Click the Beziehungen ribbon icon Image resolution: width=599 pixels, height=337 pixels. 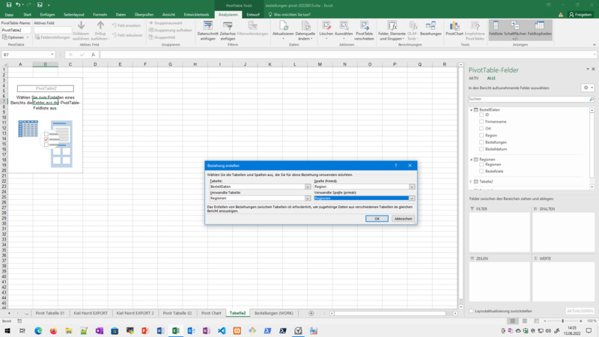431,26
